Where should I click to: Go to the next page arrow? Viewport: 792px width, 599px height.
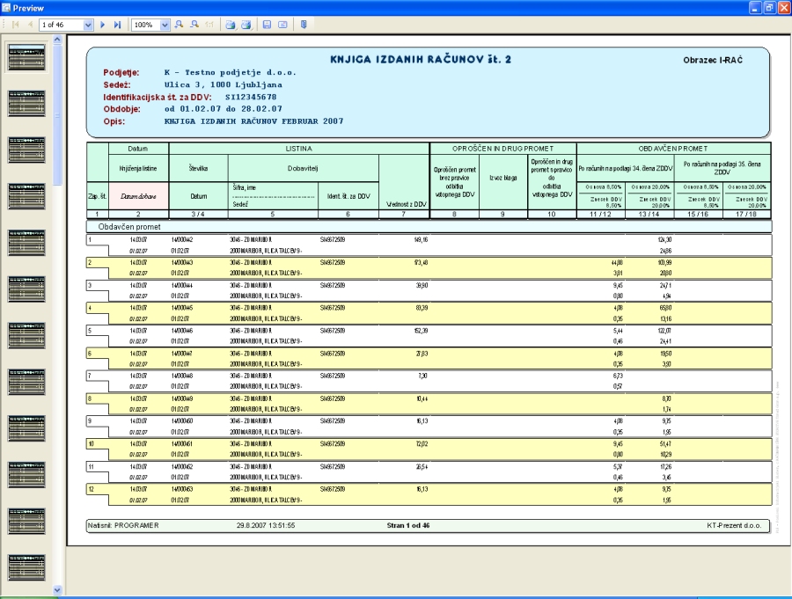(104, 25)
